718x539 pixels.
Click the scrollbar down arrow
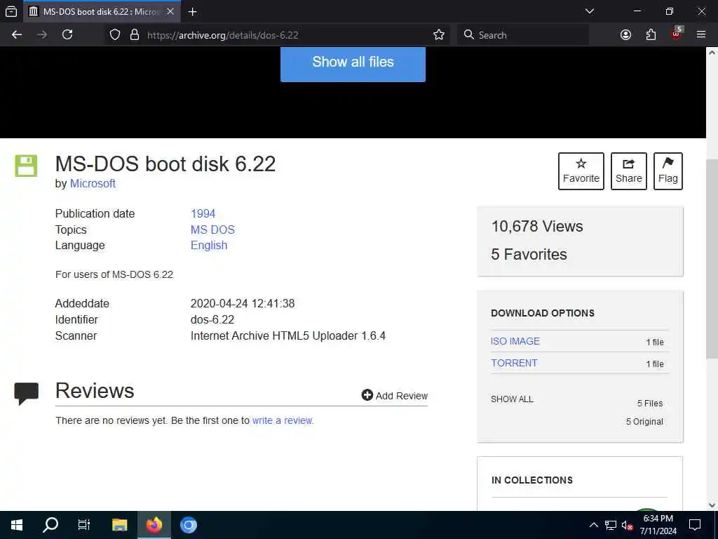pyautogui.click(x=712, y=505)
